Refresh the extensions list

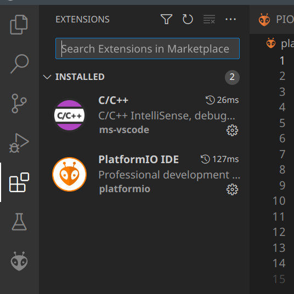click(x=188, y=19)
